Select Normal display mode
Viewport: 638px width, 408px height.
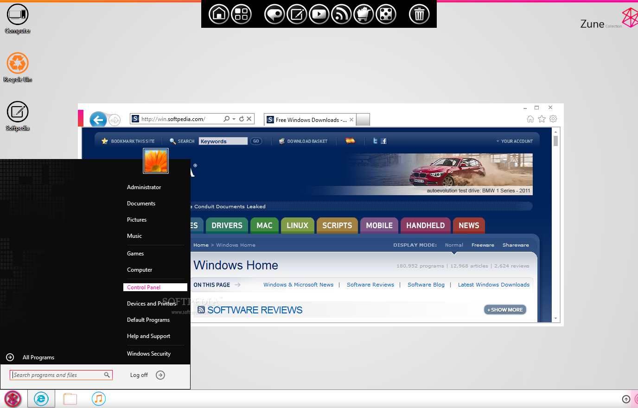click(x=454, y=245)
